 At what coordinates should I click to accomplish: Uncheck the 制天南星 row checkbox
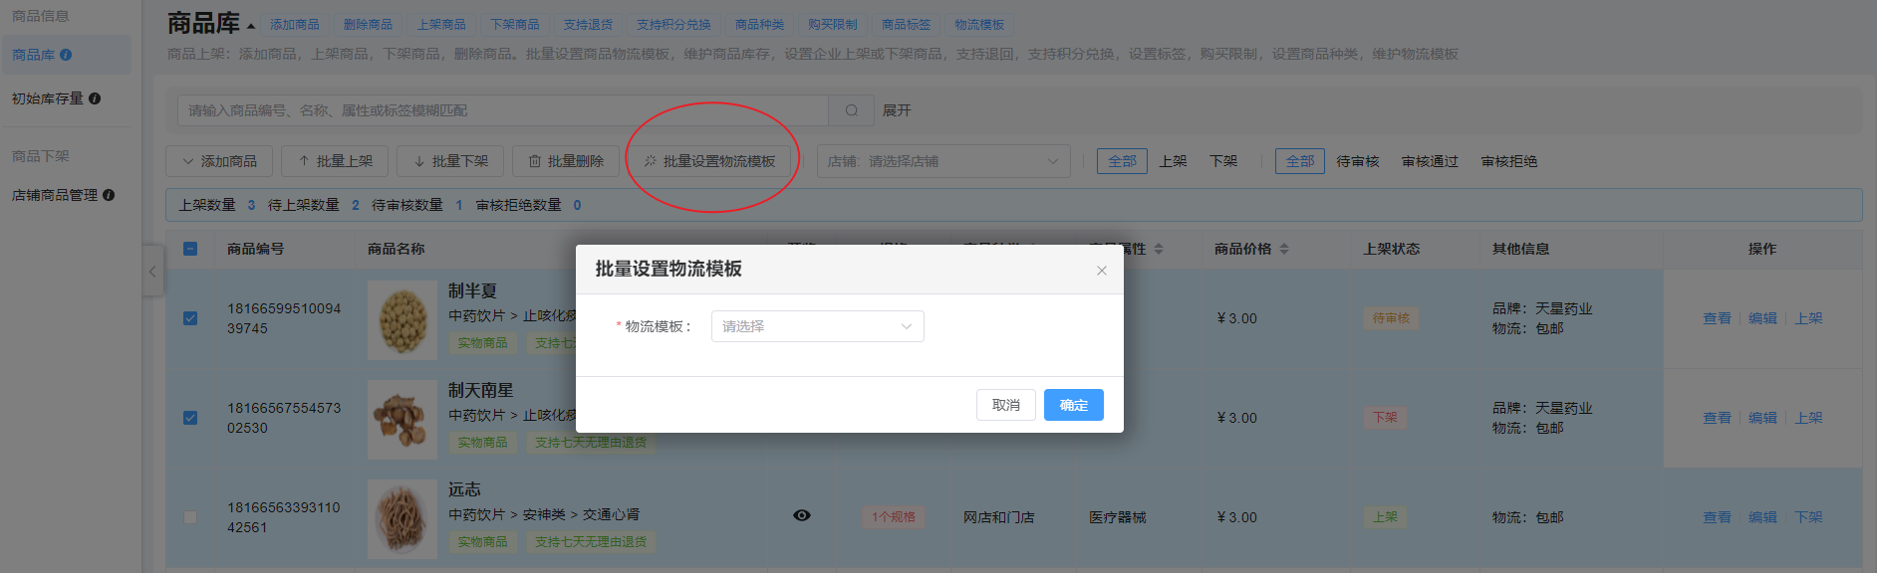[x=190, y=418]
